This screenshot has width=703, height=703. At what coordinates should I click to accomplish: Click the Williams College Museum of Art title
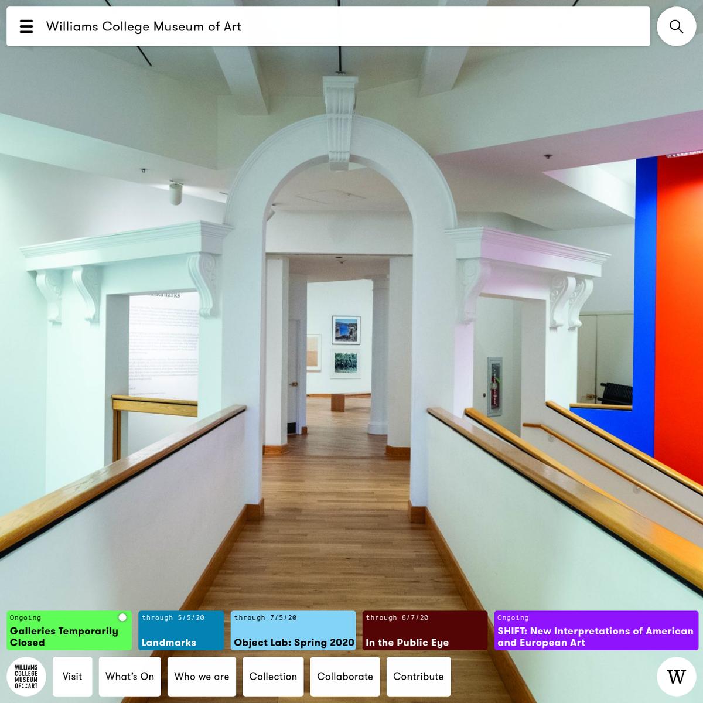pos(144,26)
